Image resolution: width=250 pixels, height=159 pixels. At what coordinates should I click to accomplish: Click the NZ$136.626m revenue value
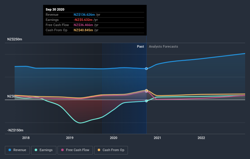pyautogui.click(x=84, y=15)
